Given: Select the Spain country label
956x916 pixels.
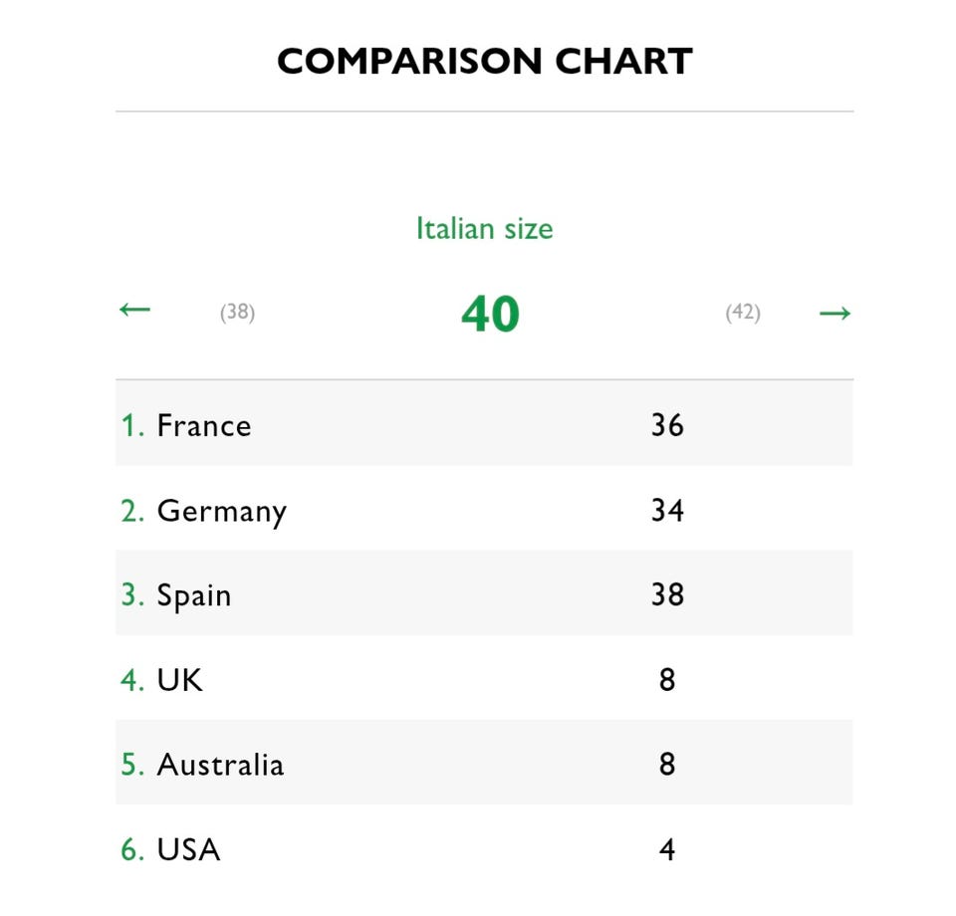Looking at the screenshot, I should point(194,595).
